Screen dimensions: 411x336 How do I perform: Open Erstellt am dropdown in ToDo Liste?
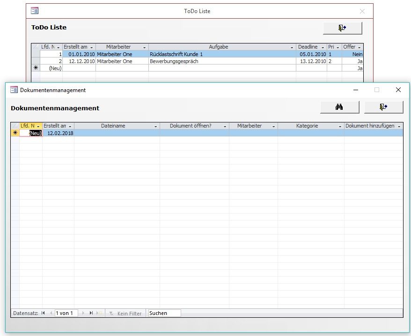pos(91,47)
